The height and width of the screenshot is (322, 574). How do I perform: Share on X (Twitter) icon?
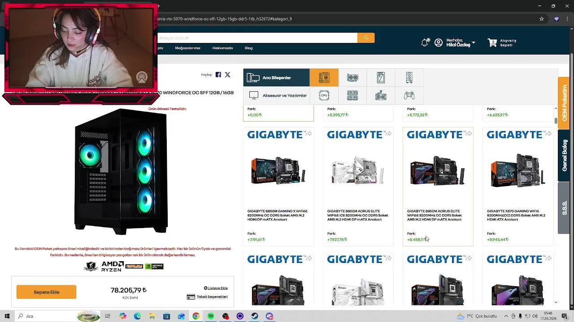point(227,75)
